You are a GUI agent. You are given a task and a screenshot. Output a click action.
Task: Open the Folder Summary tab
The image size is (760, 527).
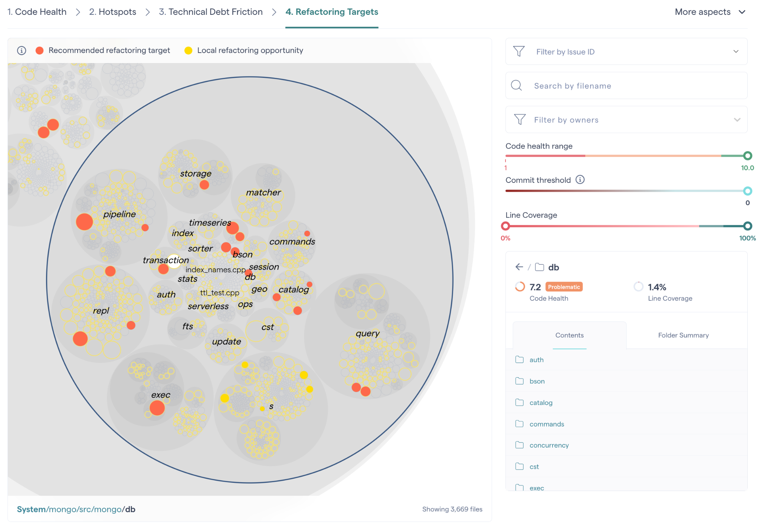[x=683, y=335]
